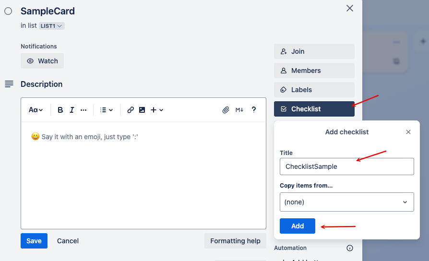The image size is (429, 261).
Task: Click into the description text area
Action: 143,175
